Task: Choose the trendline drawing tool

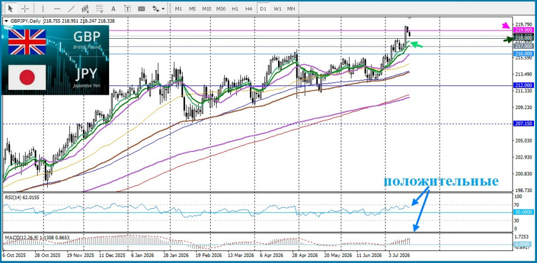Action: [x=71, y=8]
